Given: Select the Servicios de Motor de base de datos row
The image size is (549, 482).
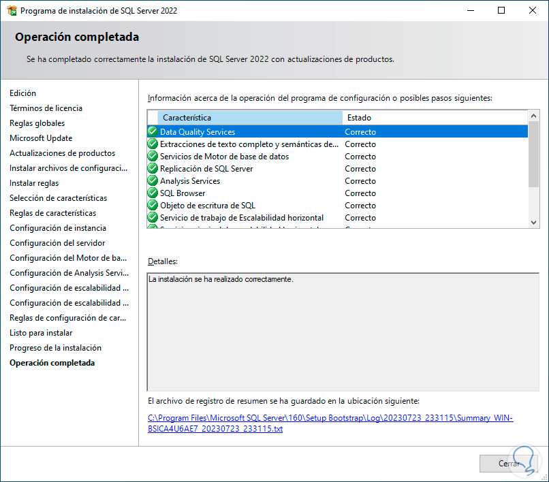Looking at the screenshot, I should tap(338, 156).
